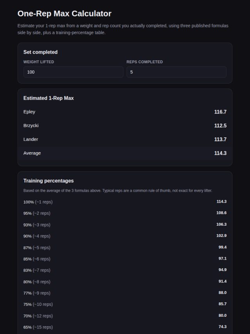Click the Estimated 1-Rep Max heading
This screenshot has width=250, height=334.
(48, 98)
